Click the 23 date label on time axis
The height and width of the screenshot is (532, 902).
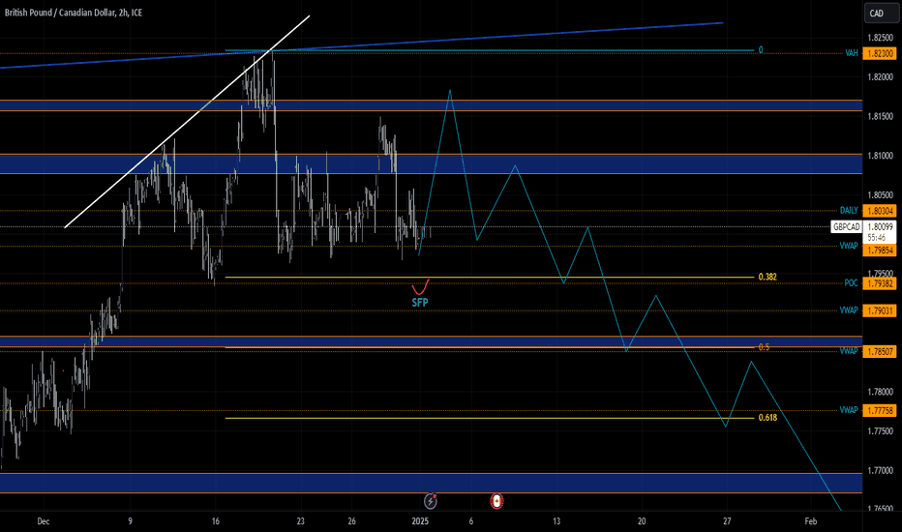(x=300, y=521)
